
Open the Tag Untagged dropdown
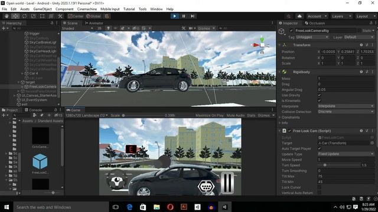click(x=312, y=37)
